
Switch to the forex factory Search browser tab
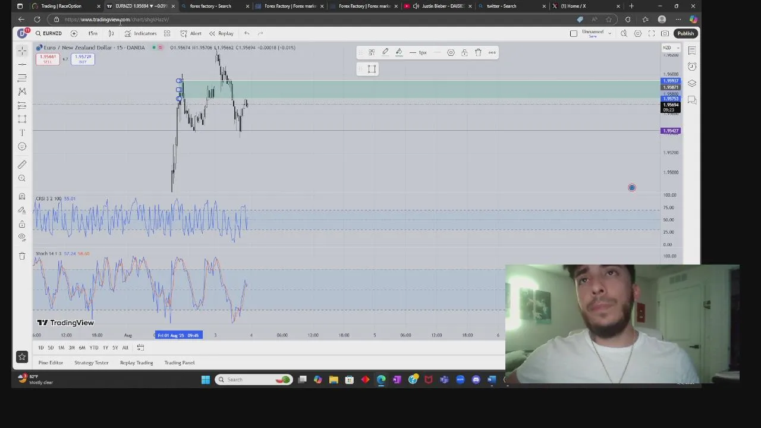(215, 6)
